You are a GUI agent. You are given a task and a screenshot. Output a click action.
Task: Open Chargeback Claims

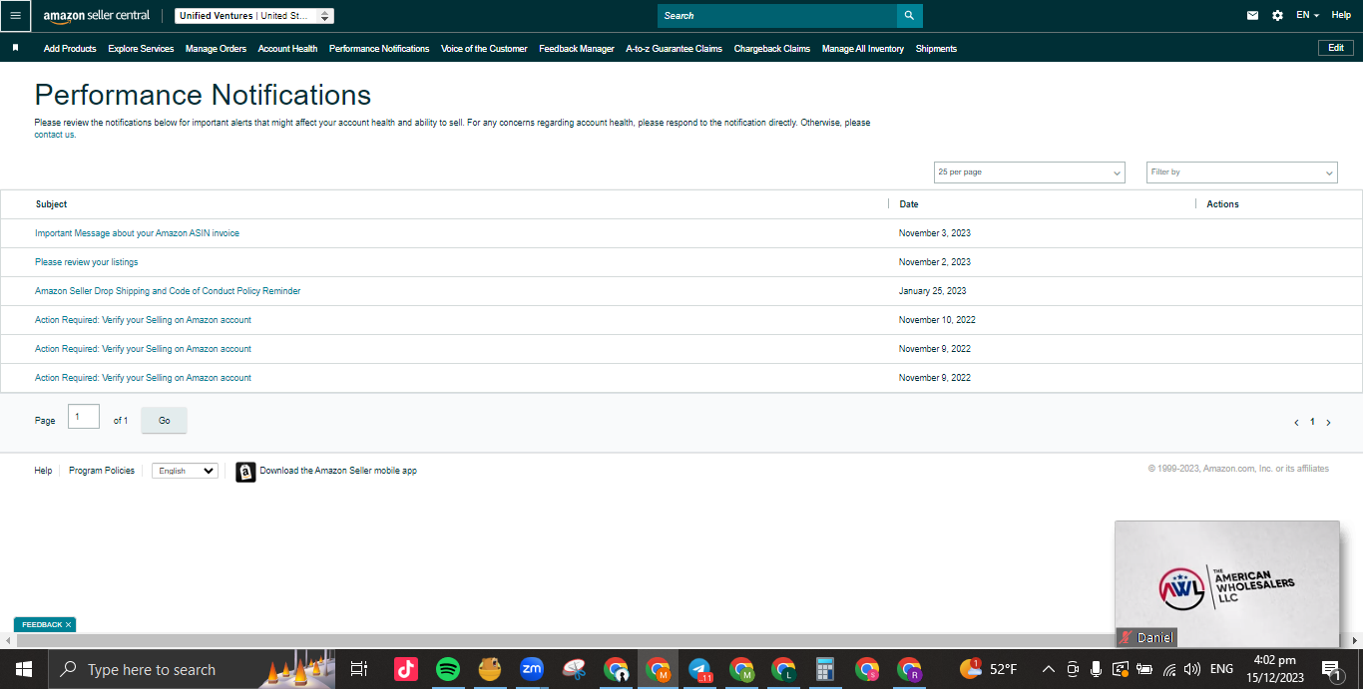click(772, 49)
